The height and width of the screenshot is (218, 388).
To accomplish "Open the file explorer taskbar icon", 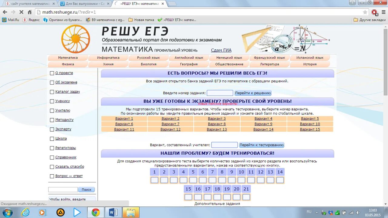I will pyautogui.click(x=131, y=212).
